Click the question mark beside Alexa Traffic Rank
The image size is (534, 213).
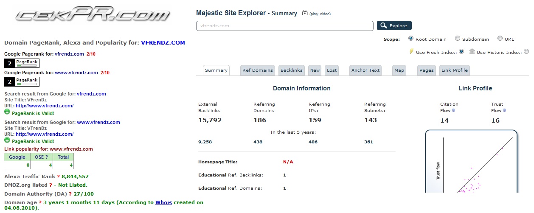pos(59,177)
